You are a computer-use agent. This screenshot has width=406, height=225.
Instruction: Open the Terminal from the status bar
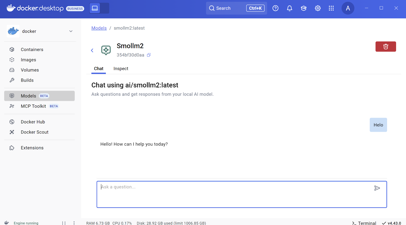(x=364, y=223)
